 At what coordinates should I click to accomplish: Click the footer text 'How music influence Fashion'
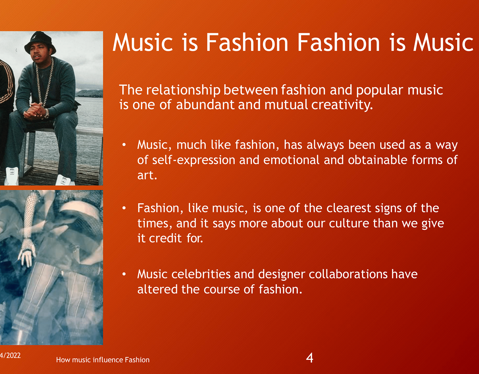(x=103, y=360)
